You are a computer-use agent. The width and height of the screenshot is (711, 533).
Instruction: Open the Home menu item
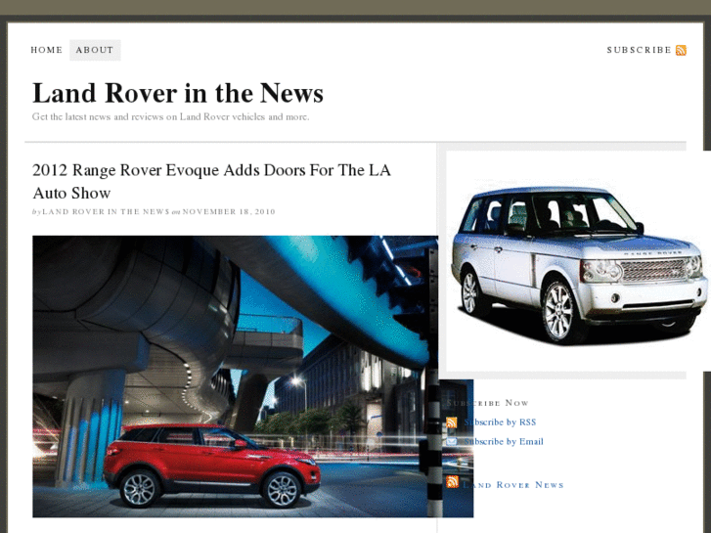click(x=46, y=50)
